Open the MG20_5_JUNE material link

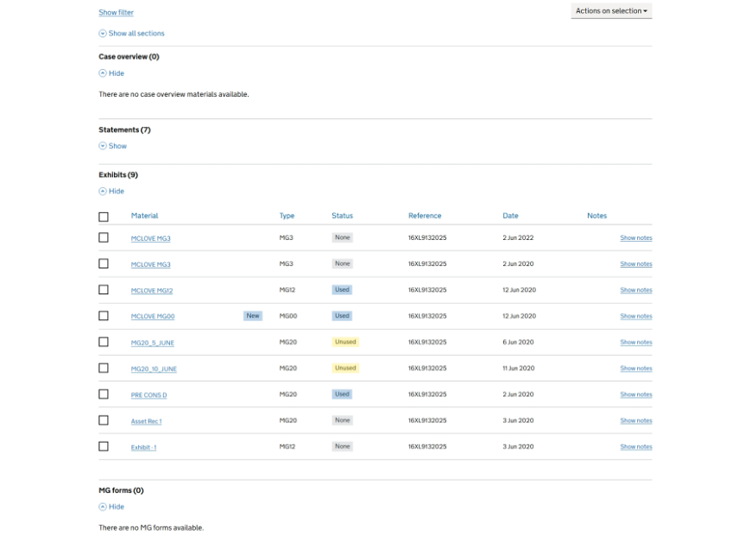153,343
